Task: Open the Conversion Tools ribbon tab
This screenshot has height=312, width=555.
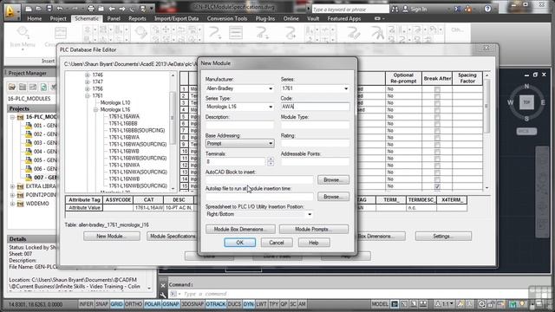Action: pyautogui.click(x=227, y=19)
